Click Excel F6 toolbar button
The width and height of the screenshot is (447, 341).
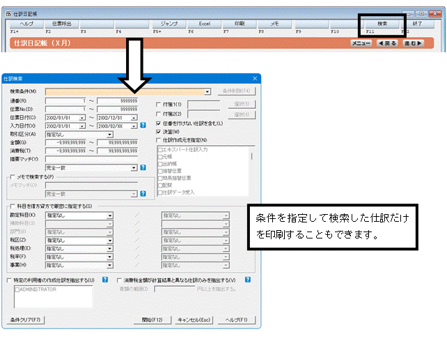point(205,24)
